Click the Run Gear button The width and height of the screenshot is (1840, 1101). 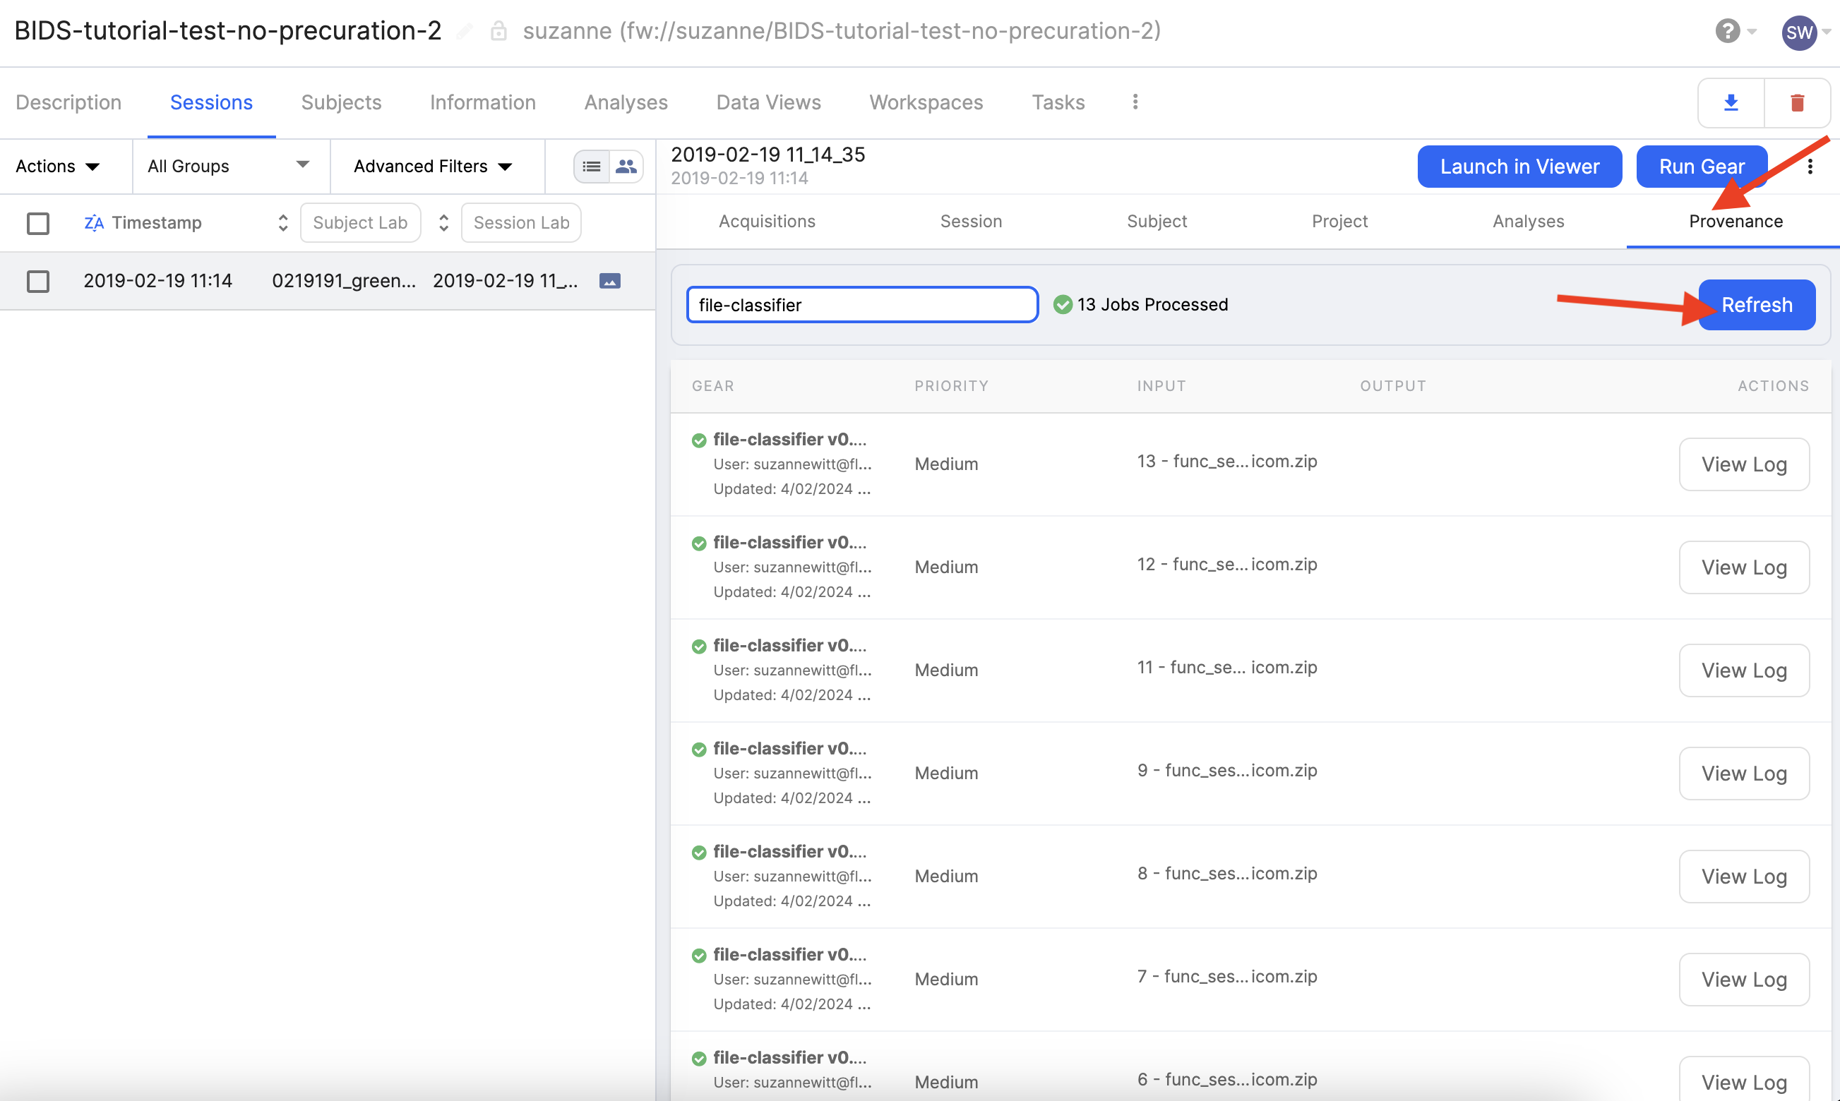point(1702,166)
